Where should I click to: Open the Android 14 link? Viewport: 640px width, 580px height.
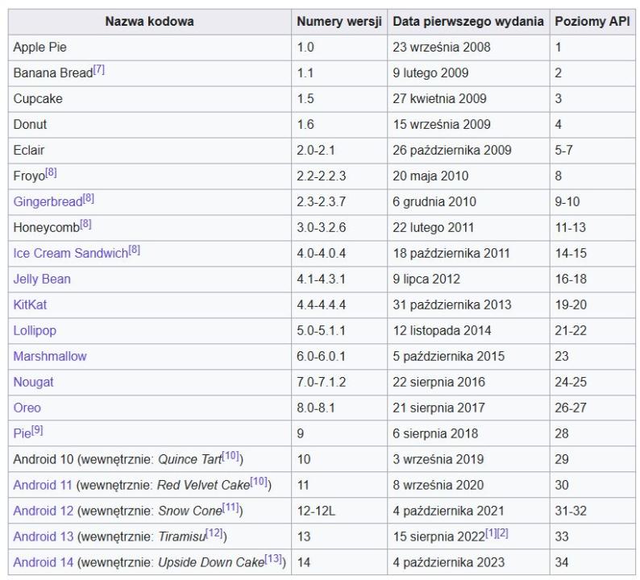44,562
